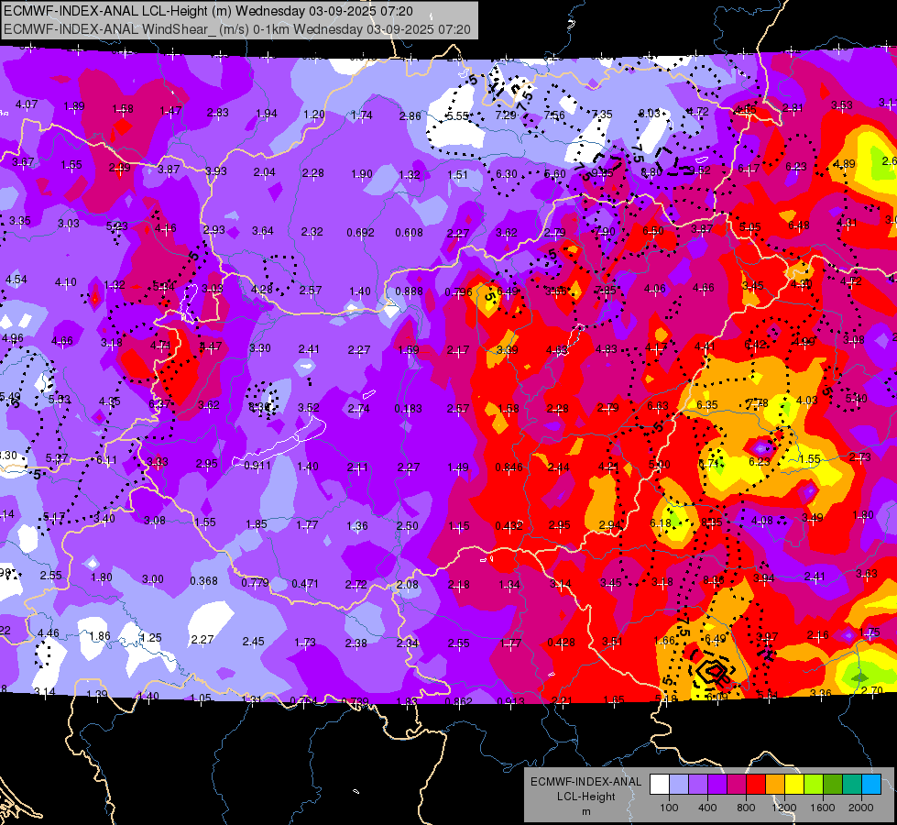Click the red legend color swatch
The height and width of the screenshot is (825, 897).
coord(756,785)
